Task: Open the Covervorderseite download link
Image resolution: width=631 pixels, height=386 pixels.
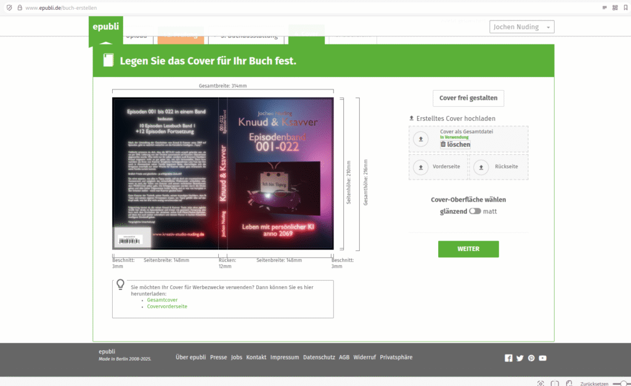Action: [167, 306]
